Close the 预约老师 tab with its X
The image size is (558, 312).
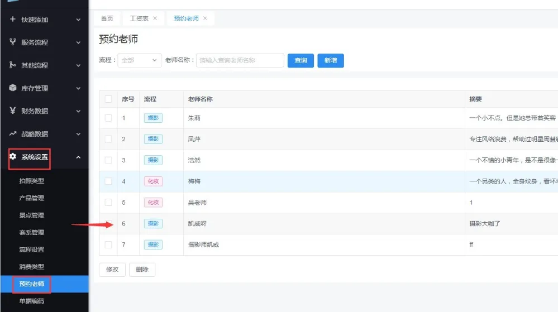[205, 18]
